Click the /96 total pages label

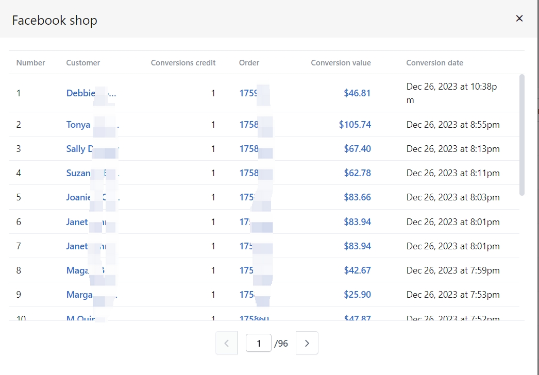281,344
